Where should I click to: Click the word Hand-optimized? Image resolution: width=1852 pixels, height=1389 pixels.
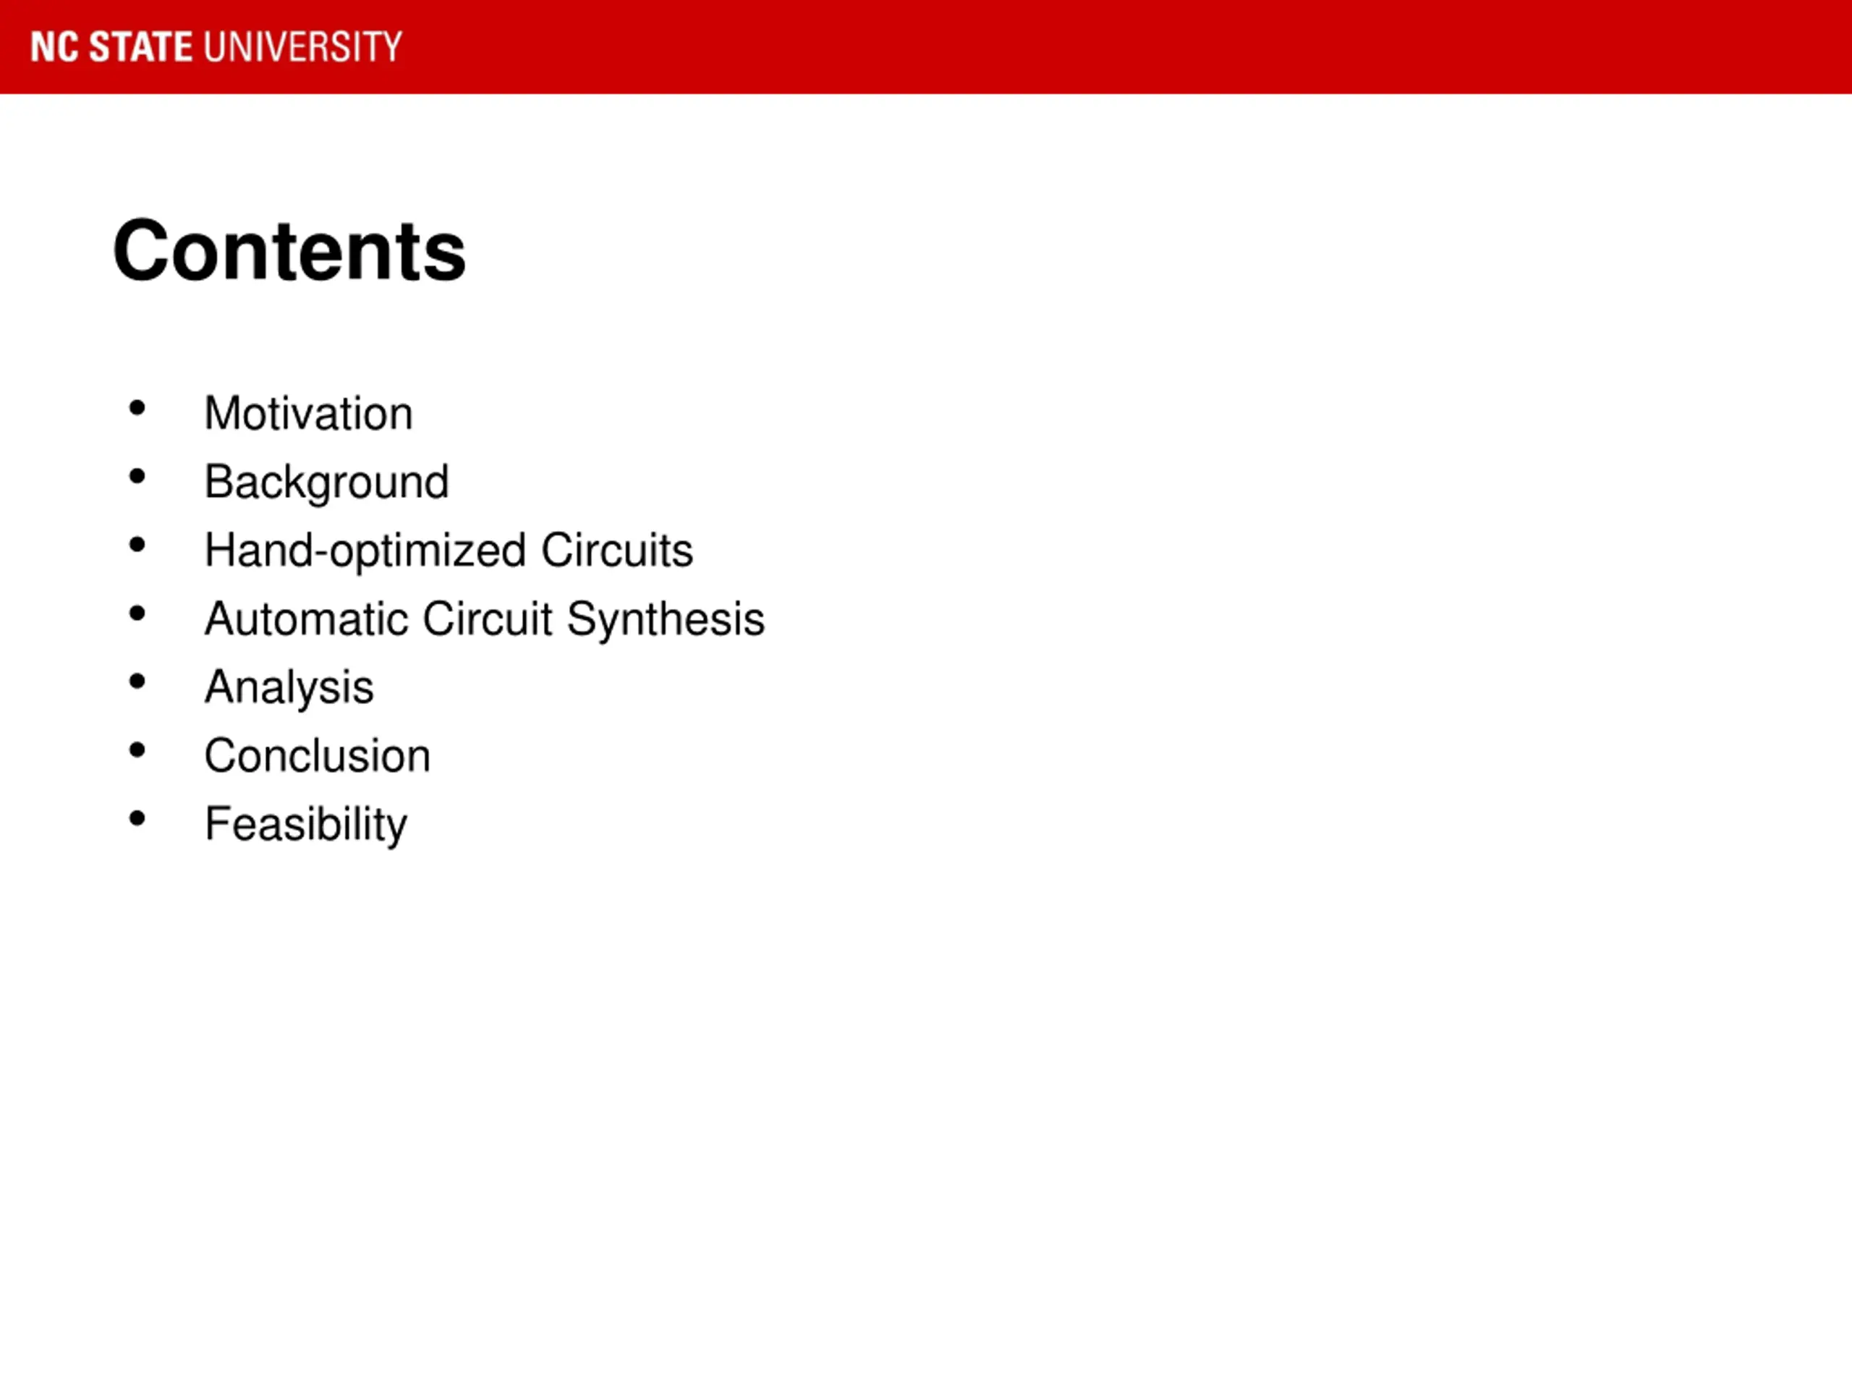click(365, 551)
